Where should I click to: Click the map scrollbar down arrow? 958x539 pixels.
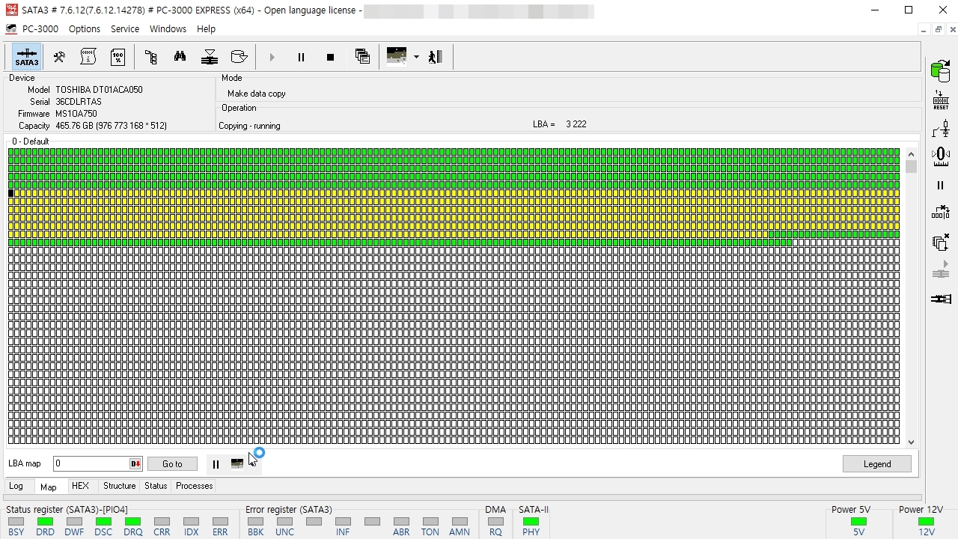coord(911,442)
